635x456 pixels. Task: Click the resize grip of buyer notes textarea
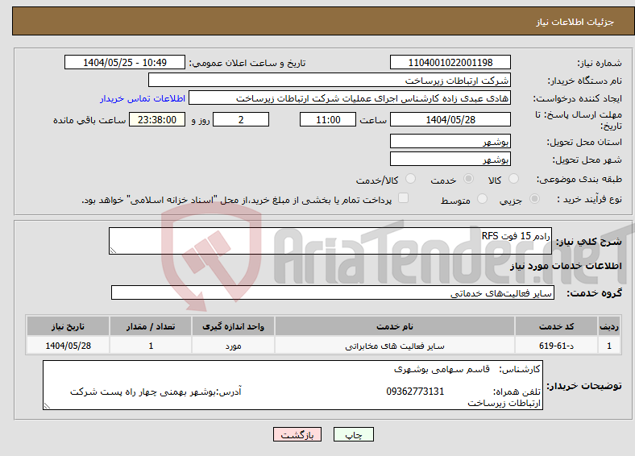[47, 406]
